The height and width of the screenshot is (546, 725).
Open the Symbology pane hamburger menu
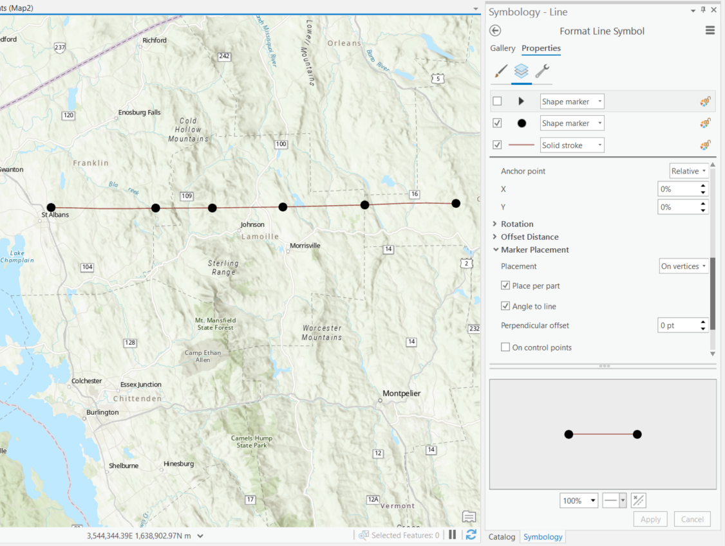click(710, 30)
